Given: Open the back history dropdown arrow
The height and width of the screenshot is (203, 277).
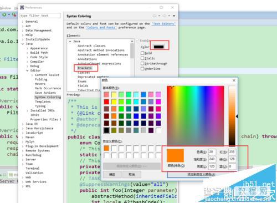Looking at the screenshot, I should tap(159, 16).
